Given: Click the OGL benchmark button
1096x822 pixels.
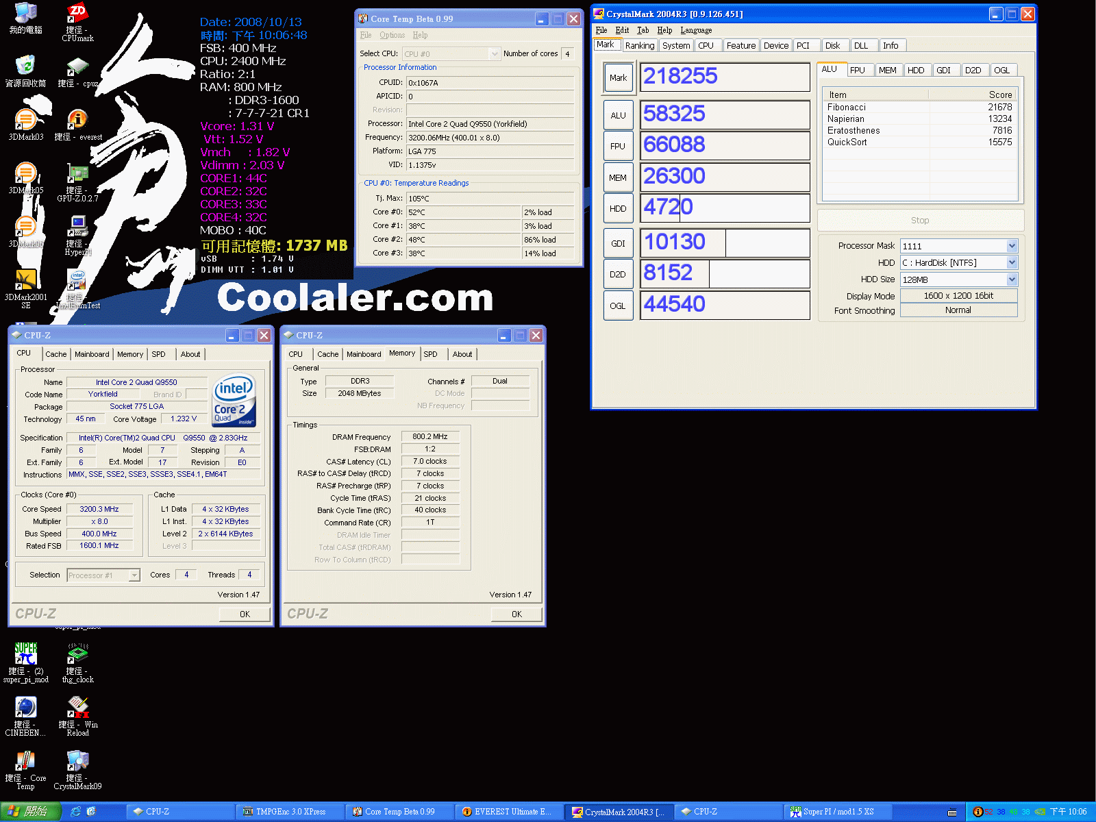Looking at the screenshot, I should [618, 306].
